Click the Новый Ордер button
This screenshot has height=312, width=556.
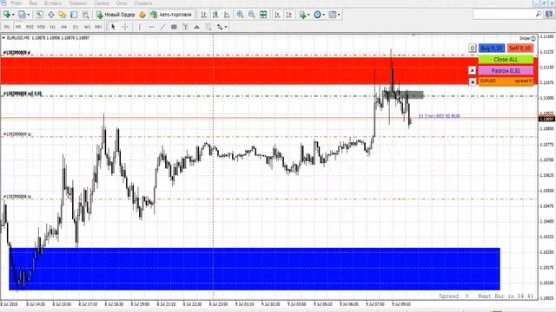tap(116, 15)
